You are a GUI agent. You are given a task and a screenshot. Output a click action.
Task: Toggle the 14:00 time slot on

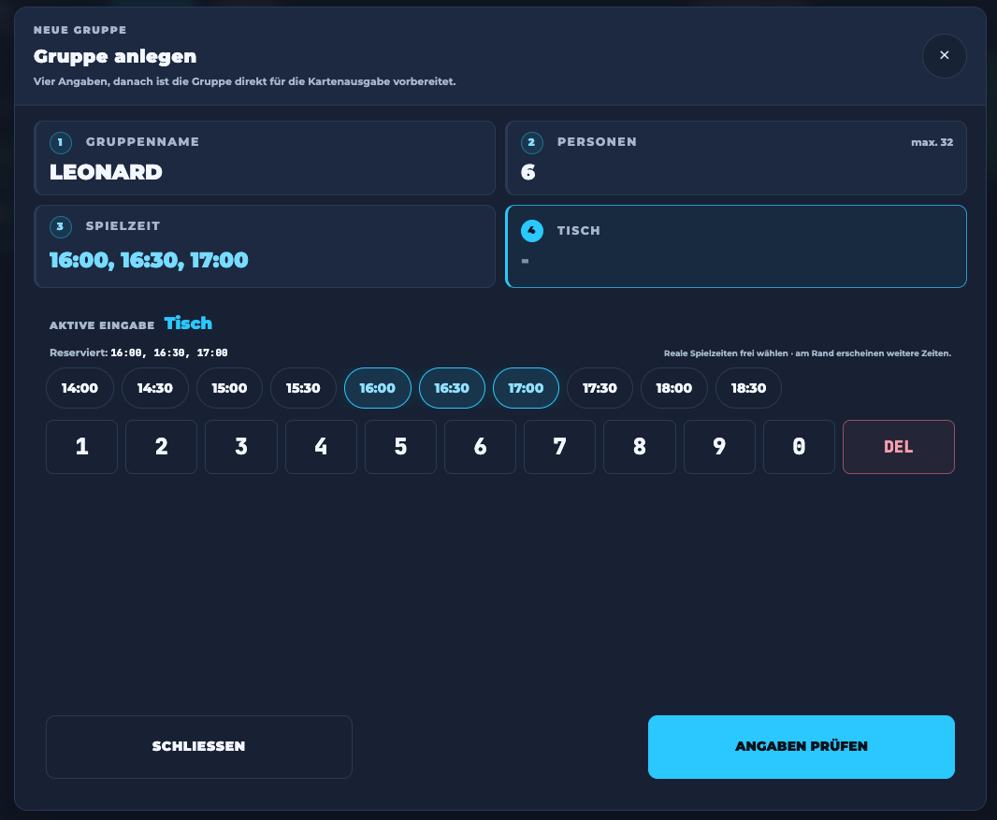pyautogui.click(x=80, y=388)
